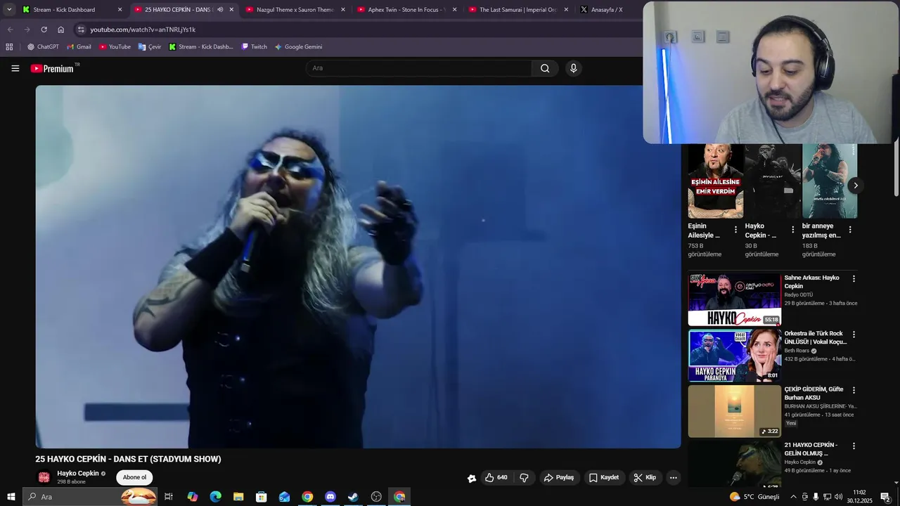900x506 pixels.
Task: Open the YouTube bookmark
Action: (115, 47)
